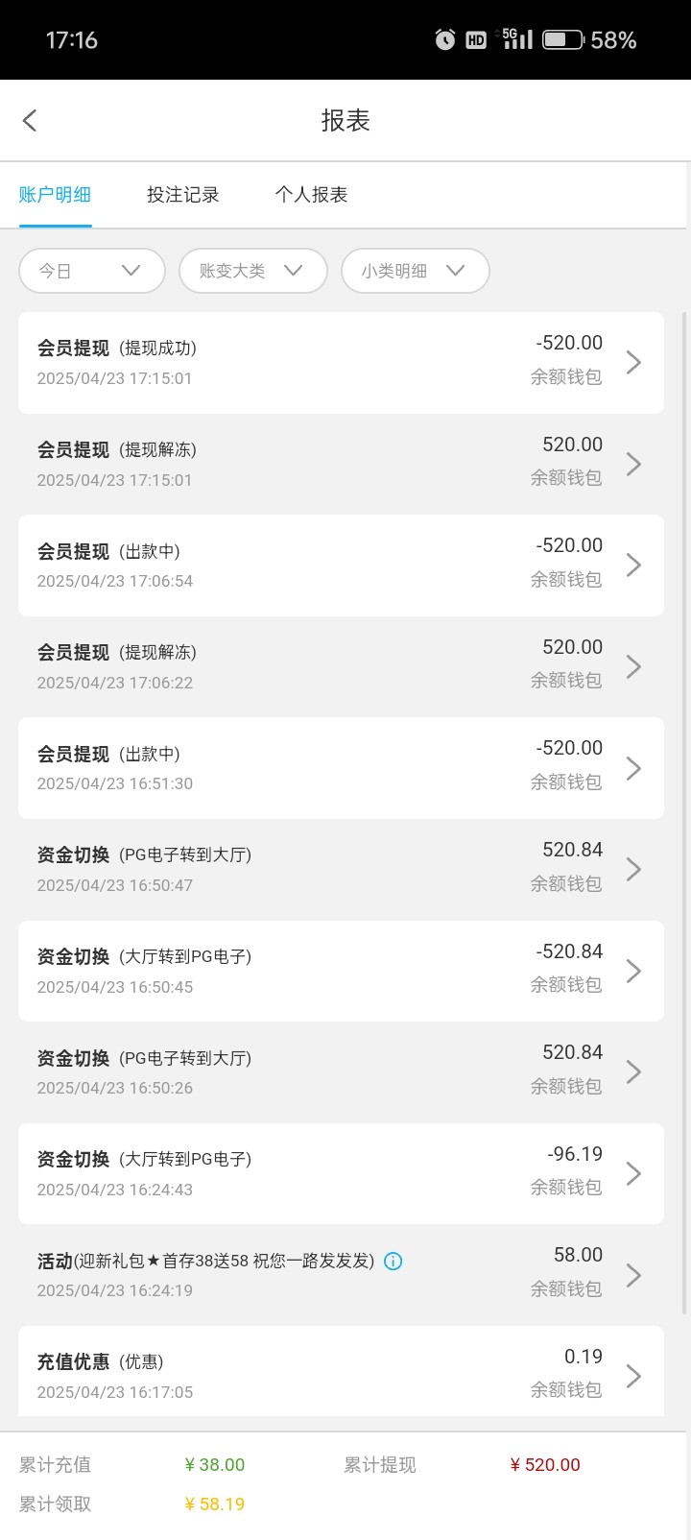Open chevron for 活动 58.00 entry
Screen dimensions: 691x1540
click(x=633, y=1275)
